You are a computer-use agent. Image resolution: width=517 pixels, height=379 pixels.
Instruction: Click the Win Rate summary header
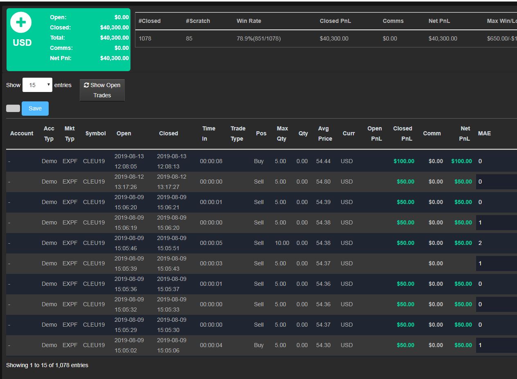point(249,21)
